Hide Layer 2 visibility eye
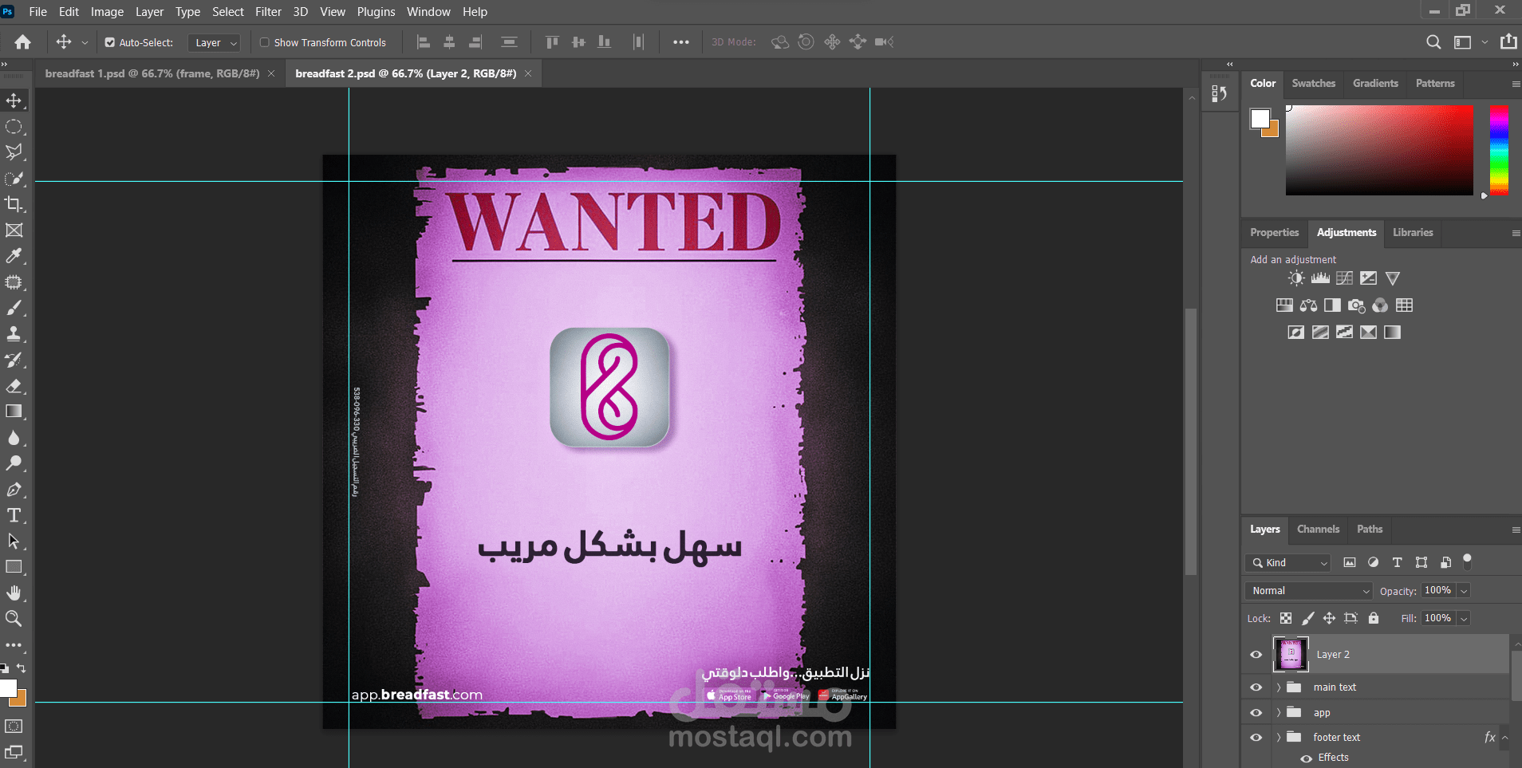Viewport: 1522px width, 768px height. 1256,655
